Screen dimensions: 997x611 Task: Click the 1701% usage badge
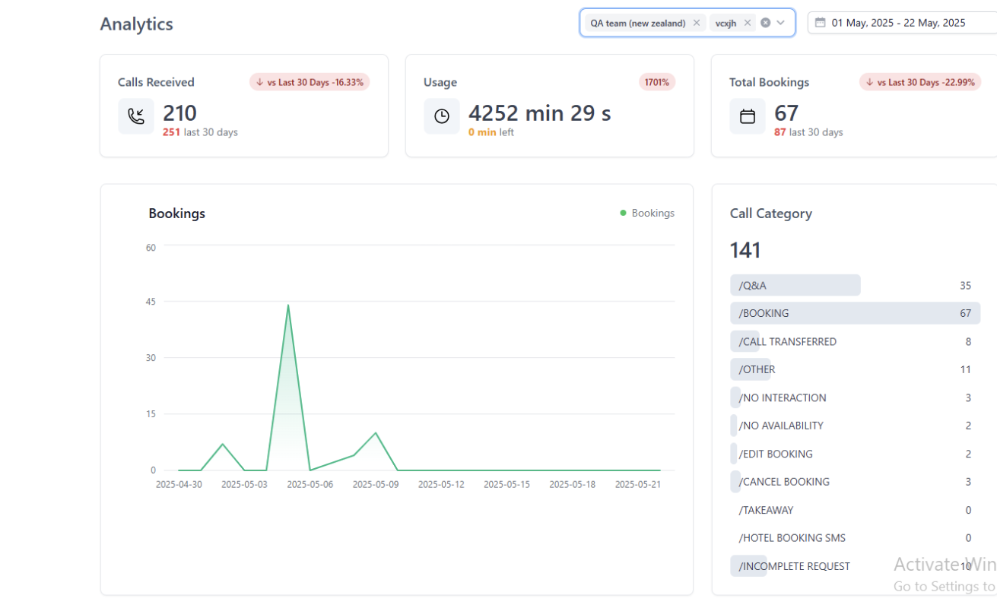pyautogui.click(x=657, y=82)
